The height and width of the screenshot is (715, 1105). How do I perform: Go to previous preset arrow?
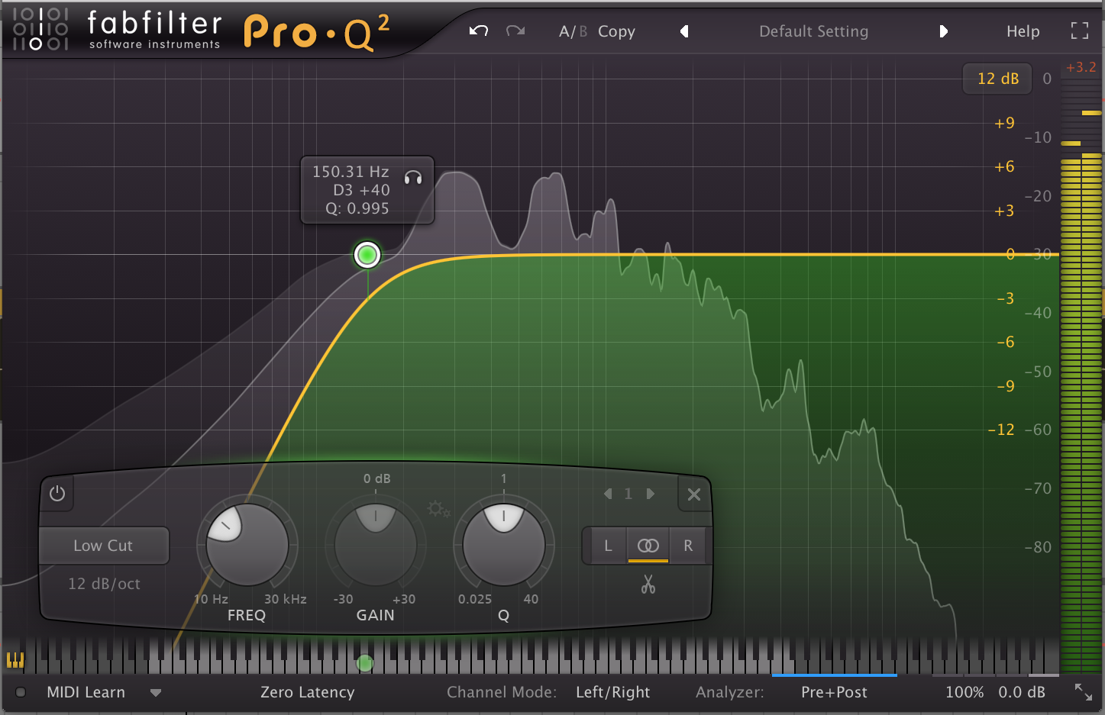tap(684, 31)
